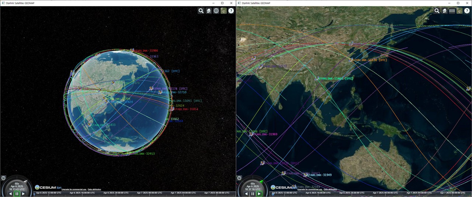Open the geocoder search in left window
The width and height of the screenshot is (472, 197).
(201, 11)
